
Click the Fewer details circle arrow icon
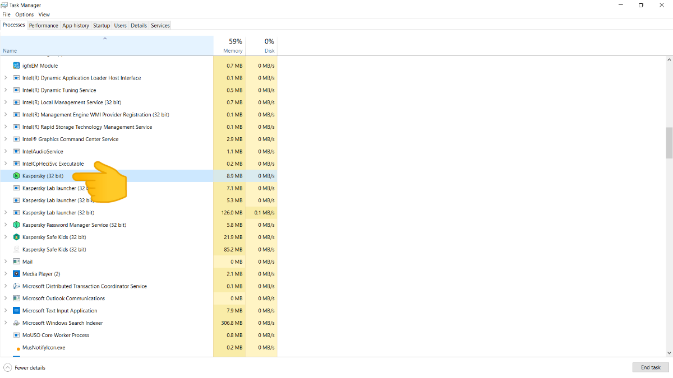point(7,367)
